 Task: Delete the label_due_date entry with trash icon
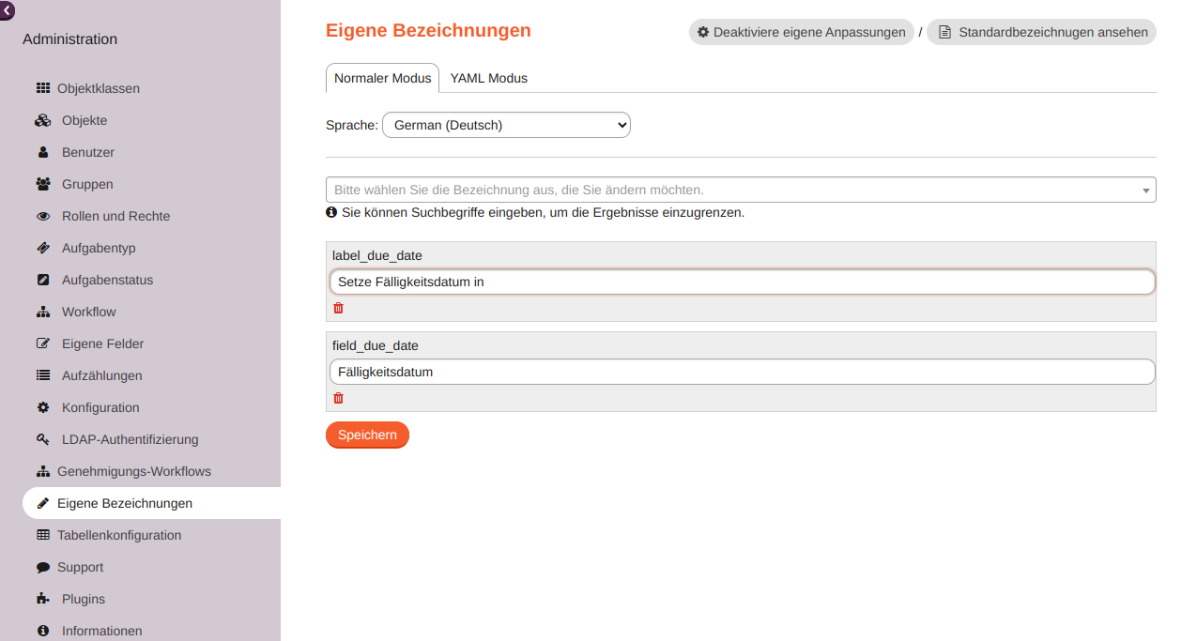click(x=338, y=308)
